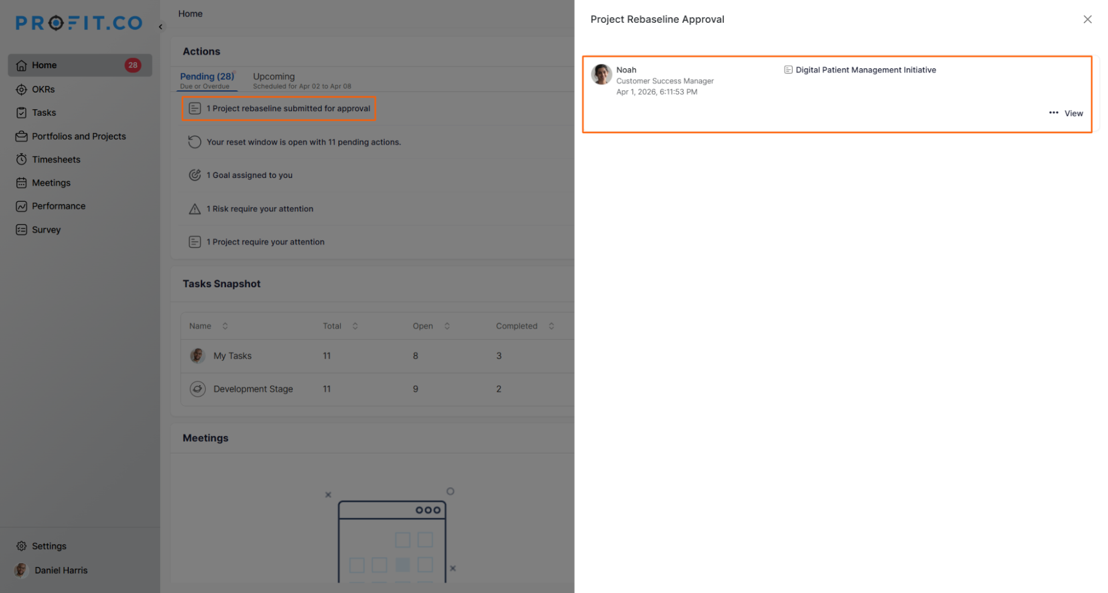Click Noah's profile avatar in approval card
Screen dimensions: 1108x593
click(601, 74)
